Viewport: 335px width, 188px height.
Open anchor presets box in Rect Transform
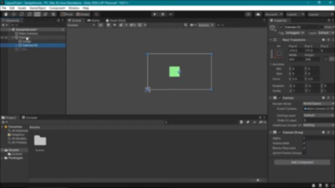[x=279, y=53]
